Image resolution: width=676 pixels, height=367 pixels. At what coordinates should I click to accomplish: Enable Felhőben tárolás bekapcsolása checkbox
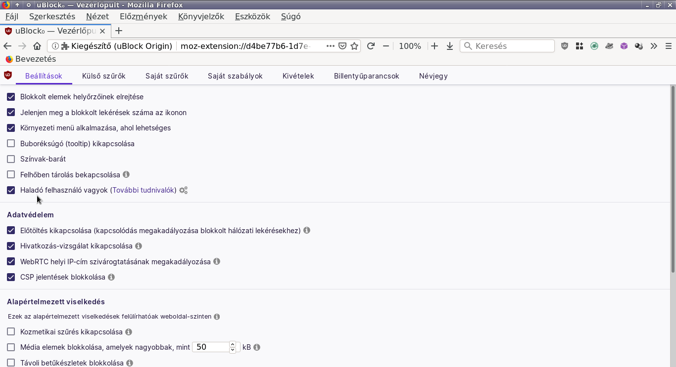point(11,174)
